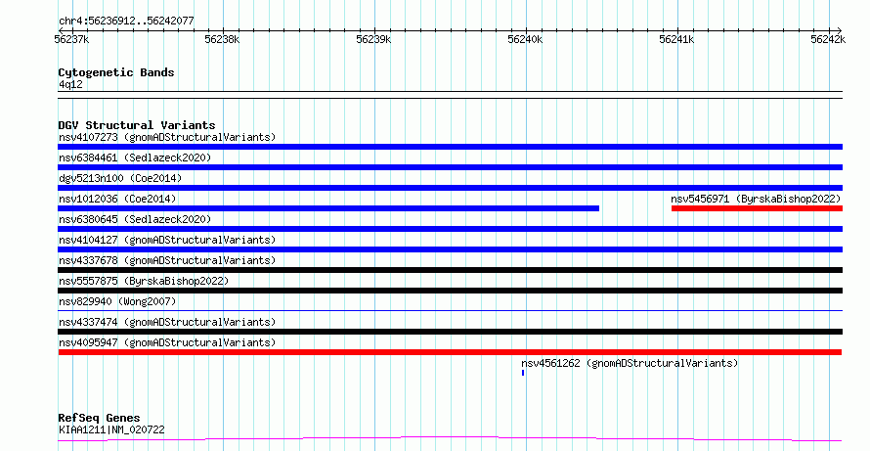The image size is (870, 451).
Task: Click the RefSeq Genes track title
Action: pos(99,418)
